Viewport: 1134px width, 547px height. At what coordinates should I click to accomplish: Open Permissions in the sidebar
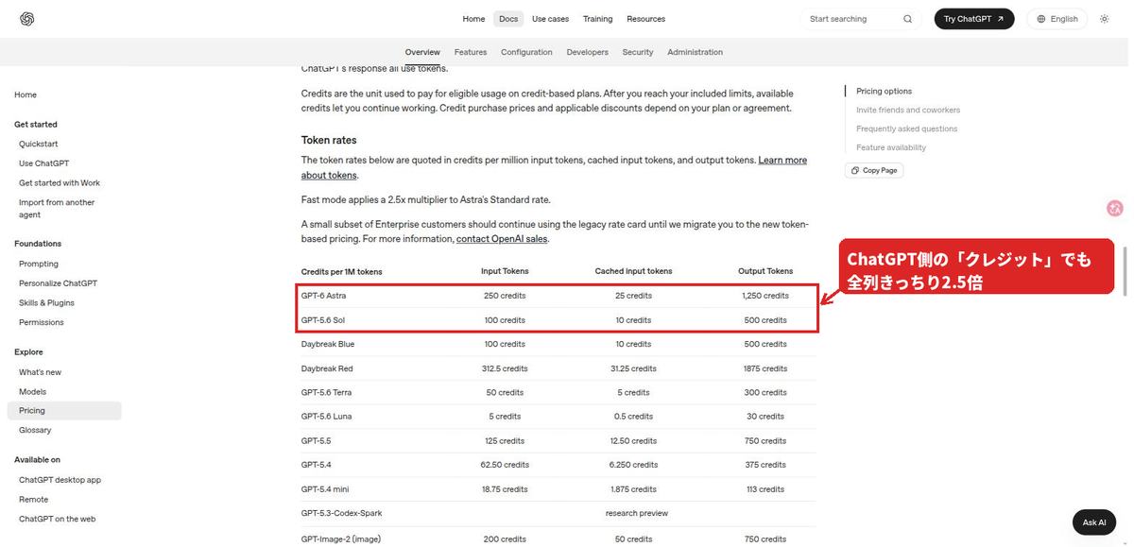tap(42, 322)
